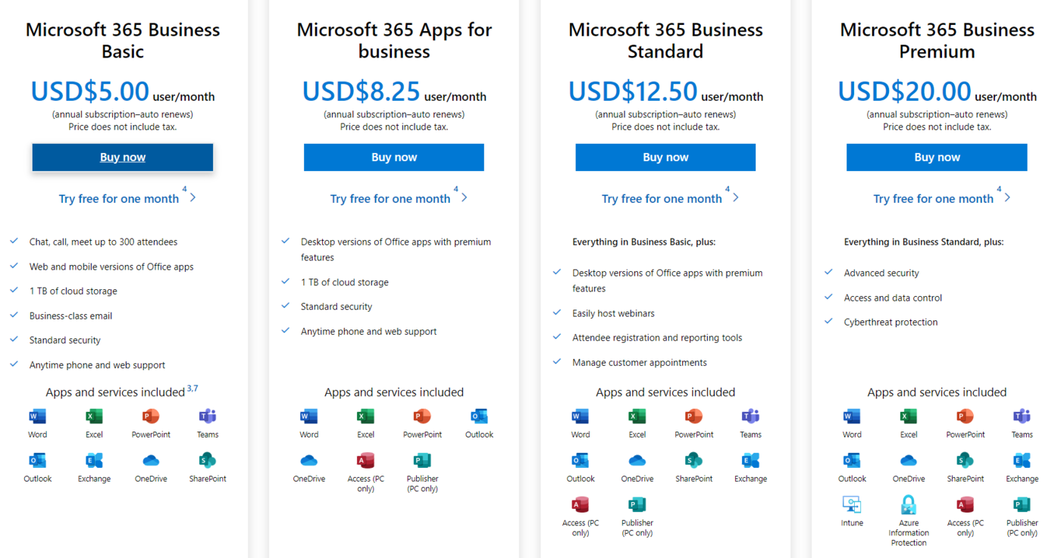The width and height of the screenshot is (1061, 558).
Task: Select the Exchange icon under Business Basic
Action: point(94,460)
